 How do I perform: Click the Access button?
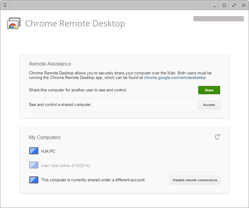[x=209, y=105]
